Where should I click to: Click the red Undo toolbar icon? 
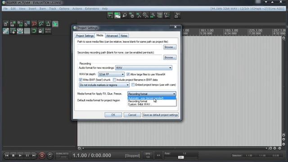tap(34, 24)
